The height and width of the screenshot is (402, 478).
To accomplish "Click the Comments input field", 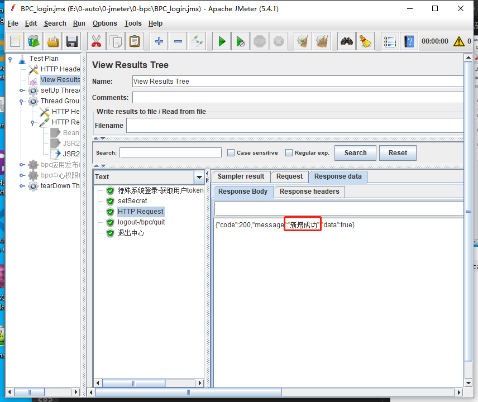I will [x=298, y=98].
